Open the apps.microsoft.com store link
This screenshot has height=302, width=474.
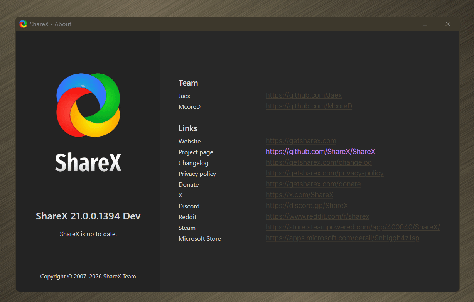342,238
